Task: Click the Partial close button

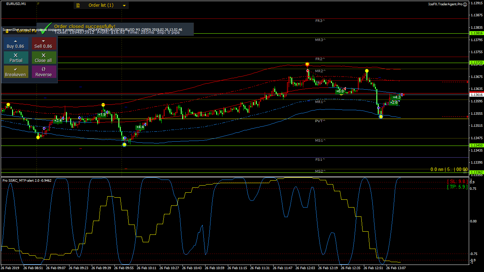Action: (x=16, y=58)
